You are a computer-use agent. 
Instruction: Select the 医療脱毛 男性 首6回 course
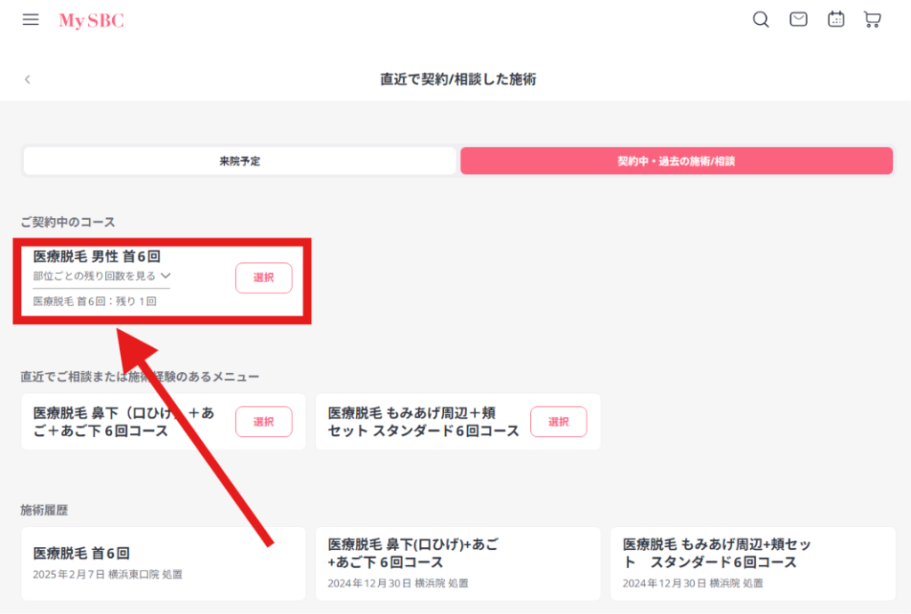[x=263, y=278]
